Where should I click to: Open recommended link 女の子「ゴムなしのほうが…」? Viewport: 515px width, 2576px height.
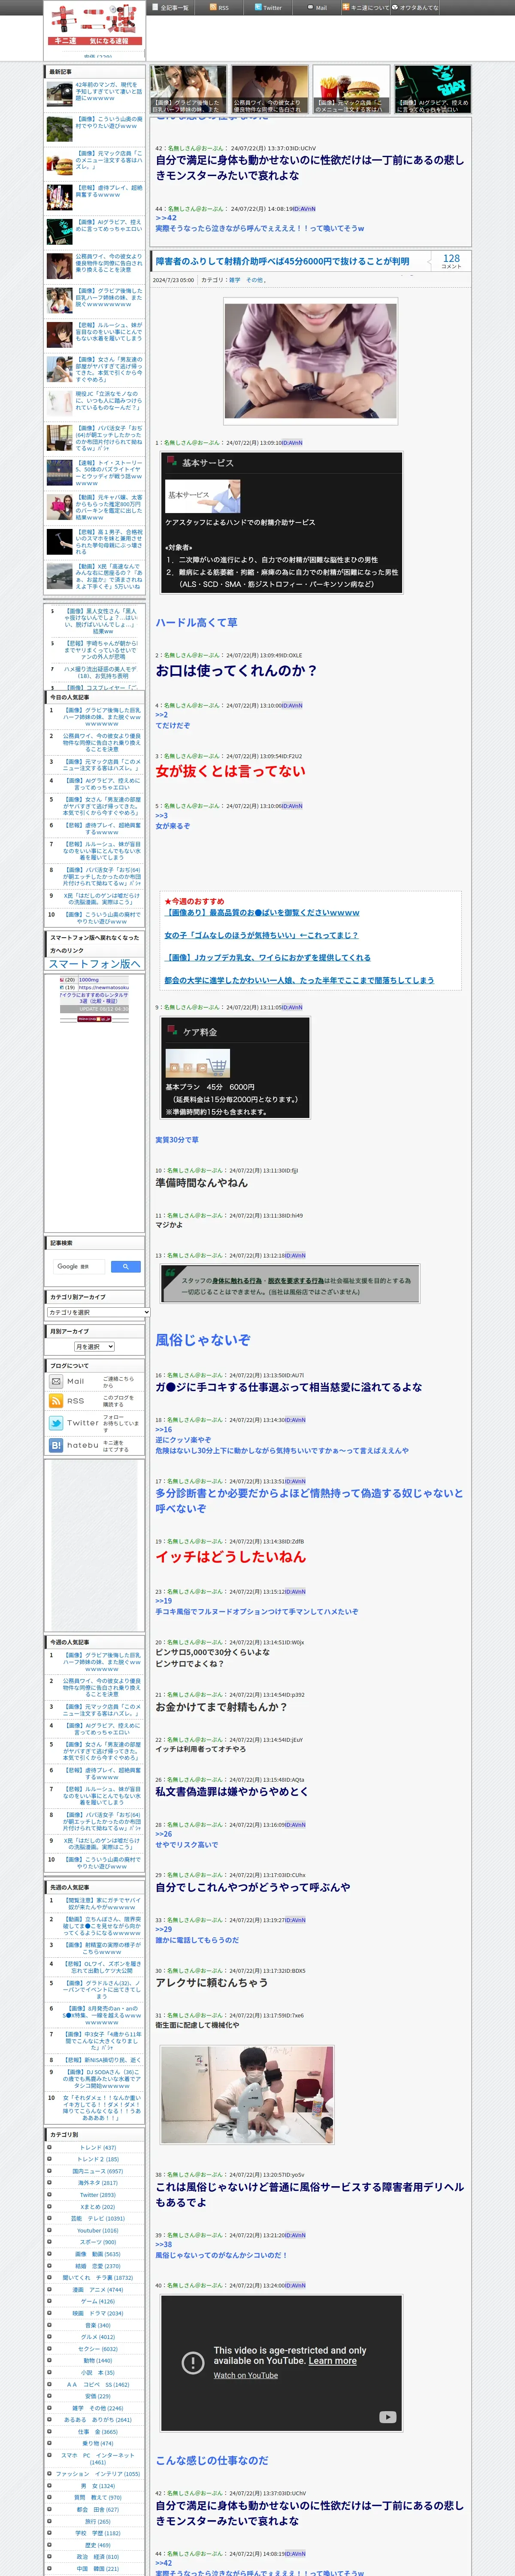pyautogui.click(x=261, y=935)
